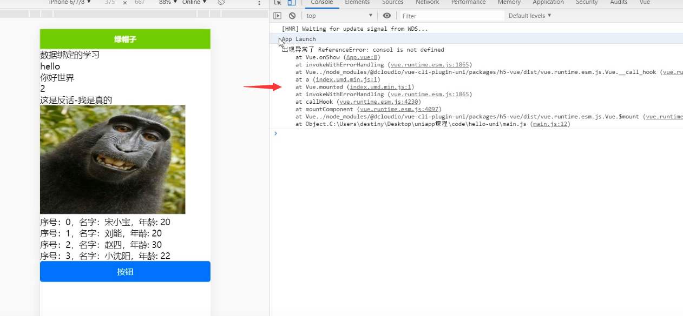The height and width of the screenshot is (316, 683).
Task: Open the Default levels dropdown
Action: click(x=530, y=16)
